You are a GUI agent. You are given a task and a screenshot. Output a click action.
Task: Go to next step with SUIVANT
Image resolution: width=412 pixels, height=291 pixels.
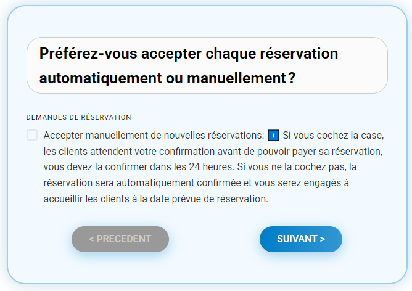point(301,239)
